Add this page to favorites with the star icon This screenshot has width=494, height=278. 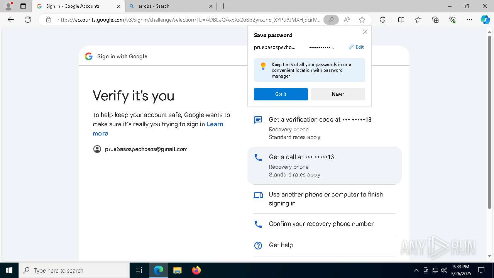point(362,20)
